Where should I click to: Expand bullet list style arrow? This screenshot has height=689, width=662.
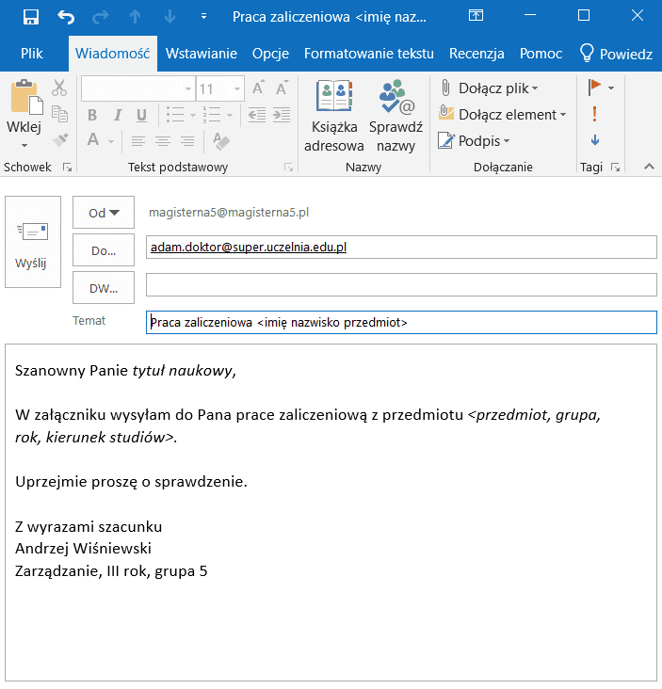point(192,116)
